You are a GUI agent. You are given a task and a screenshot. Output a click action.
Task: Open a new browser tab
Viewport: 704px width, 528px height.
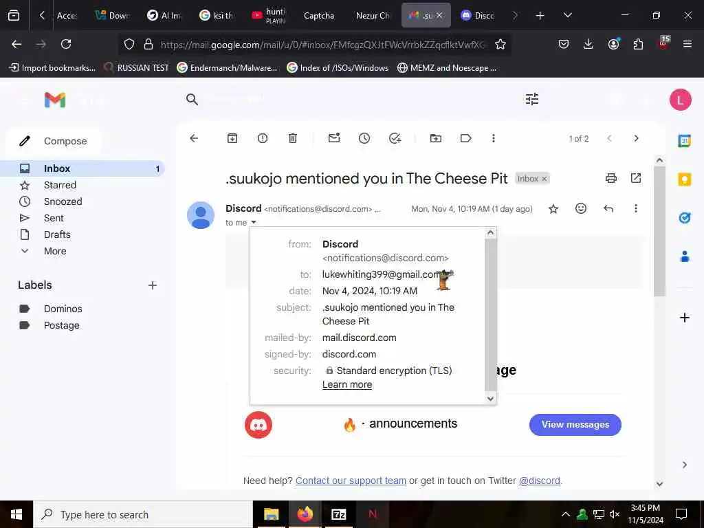pyautogui.click(x=540, y=16)
